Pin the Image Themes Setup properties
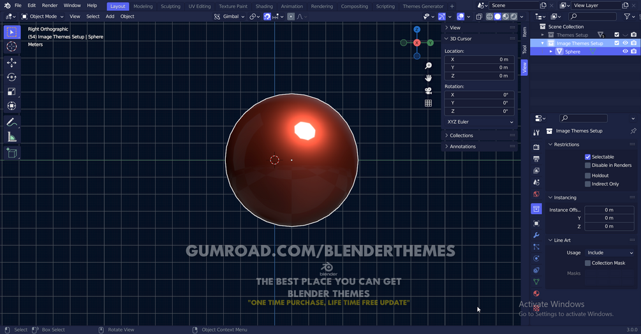 pyautogui.click(x=633, y=131)
